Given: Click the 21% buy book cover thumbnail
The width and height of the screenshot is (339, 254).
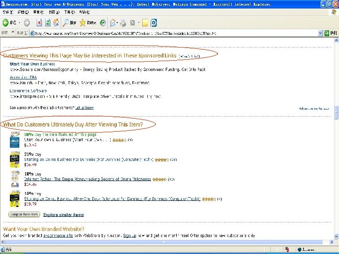Looking at the screenshot, I should [x=15, y=159].
